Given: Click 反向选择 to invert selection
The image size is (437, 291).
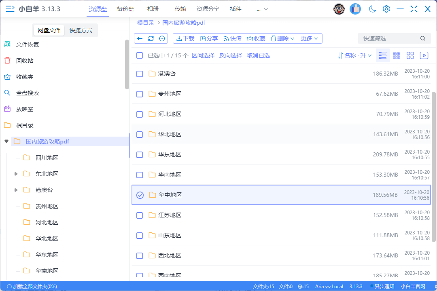Looking at the screenshot, I should [x=230, y=55].
